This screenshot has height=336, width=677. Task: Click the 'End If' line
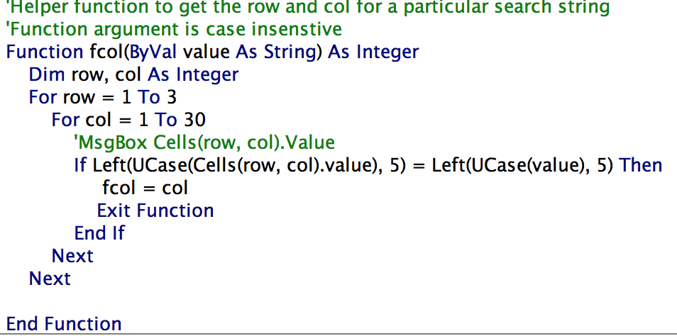pyautogui.click(x=99, y=233)
